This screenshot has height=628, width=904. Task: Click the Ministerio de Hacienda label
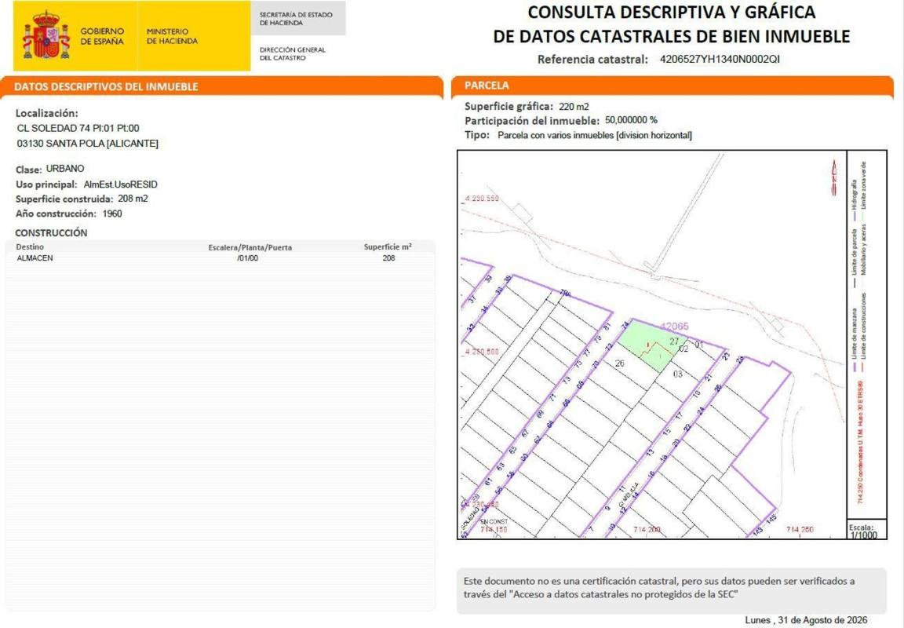(x=172, y=36)
